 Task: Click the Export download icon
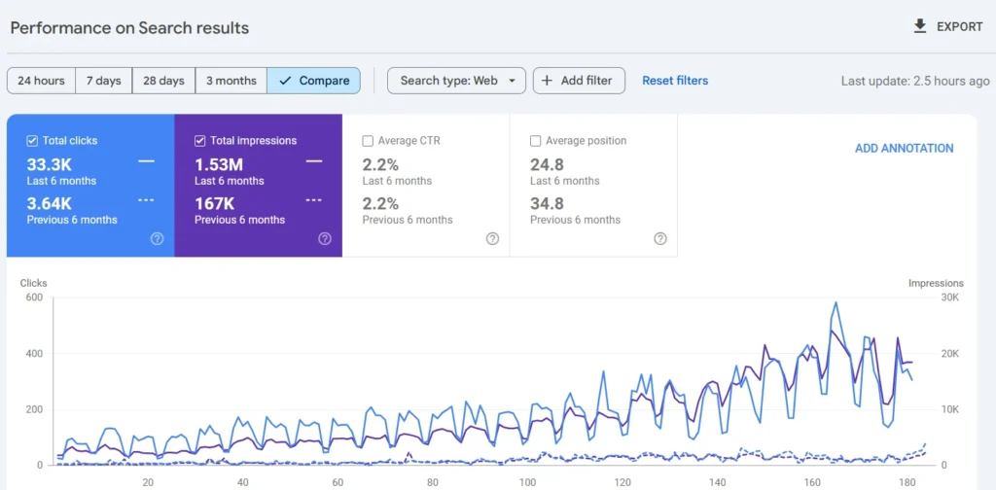pos(920,26)
